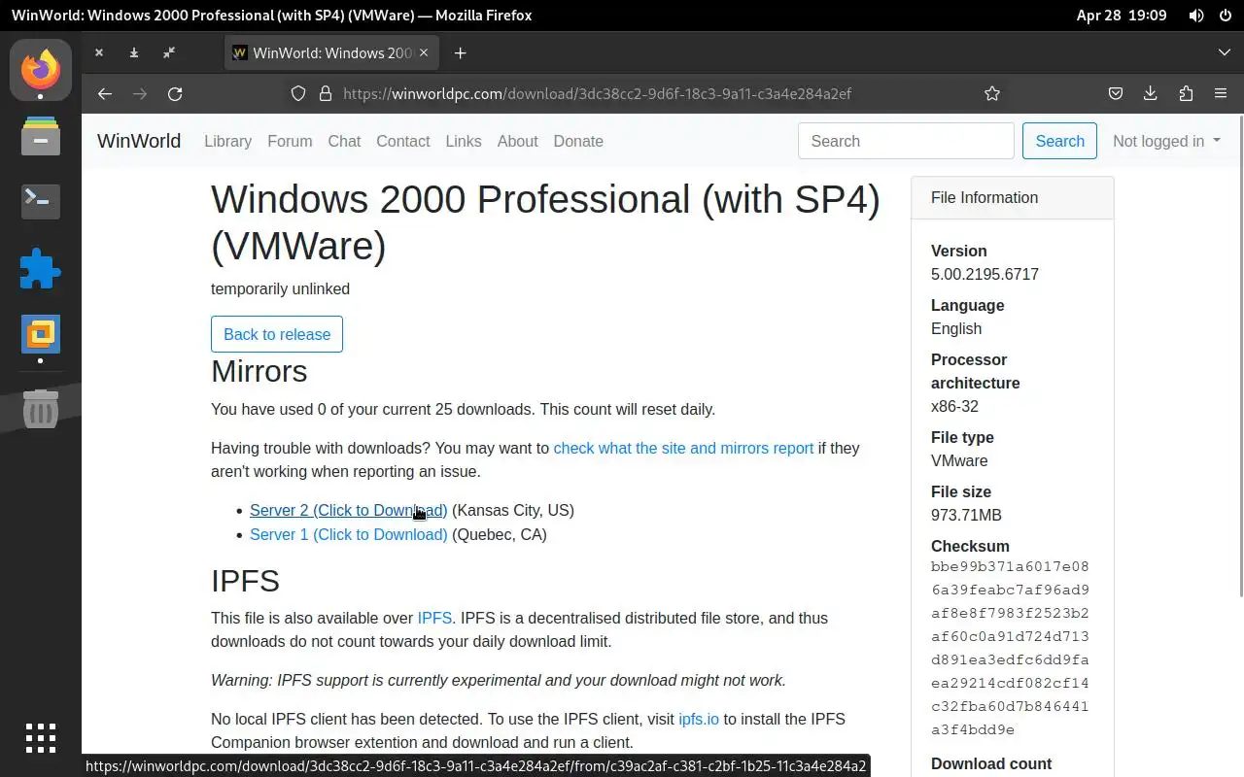
Task: Open the Chat nav item
Action: tap(344, 141)
